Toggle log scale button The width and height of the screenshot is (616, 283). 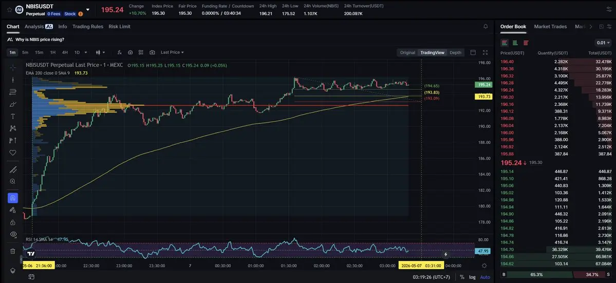coord(472,277)
